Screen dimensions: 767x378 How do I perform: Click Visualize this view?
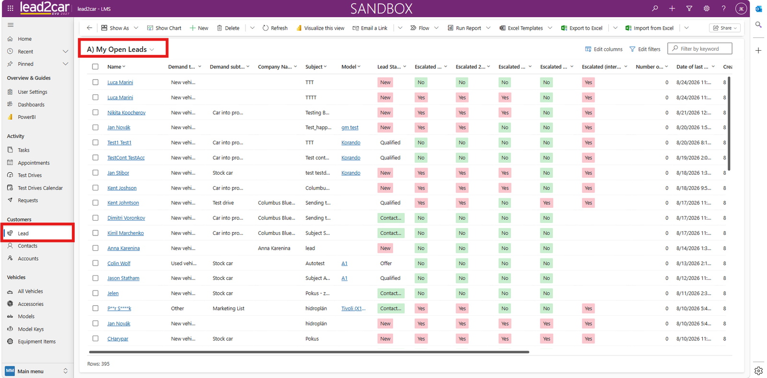point(320,28)
